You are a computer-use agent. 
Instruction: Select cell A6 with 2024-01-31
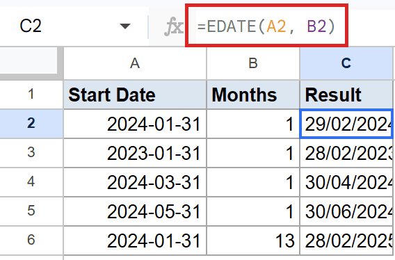click(135, 241)
